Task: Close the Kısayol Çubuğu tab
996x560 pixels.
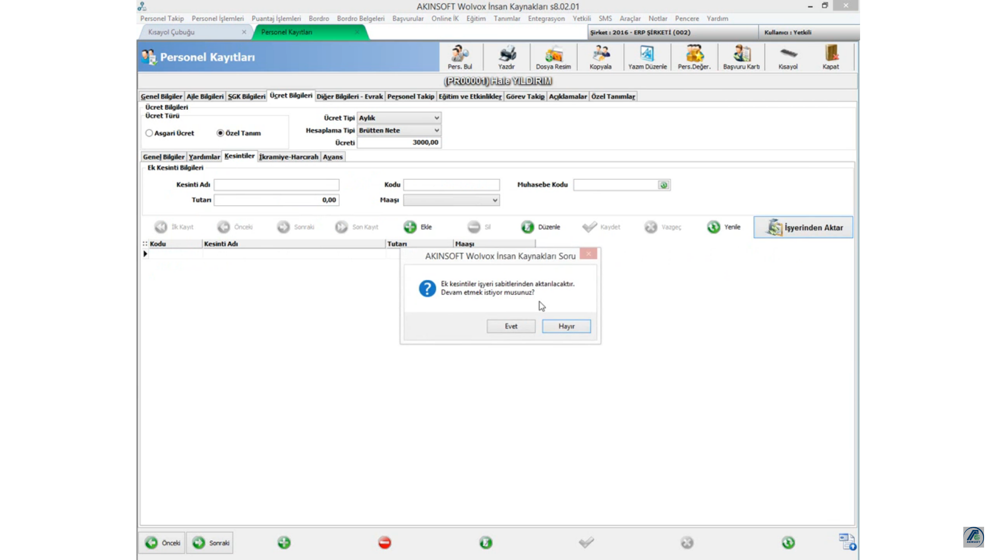Action: coord(244,32)
